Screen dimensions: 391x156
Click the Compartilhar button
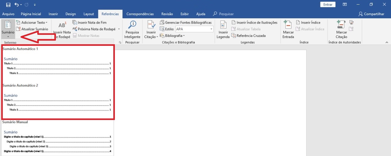pyautogui.click(x=371, y=14)
